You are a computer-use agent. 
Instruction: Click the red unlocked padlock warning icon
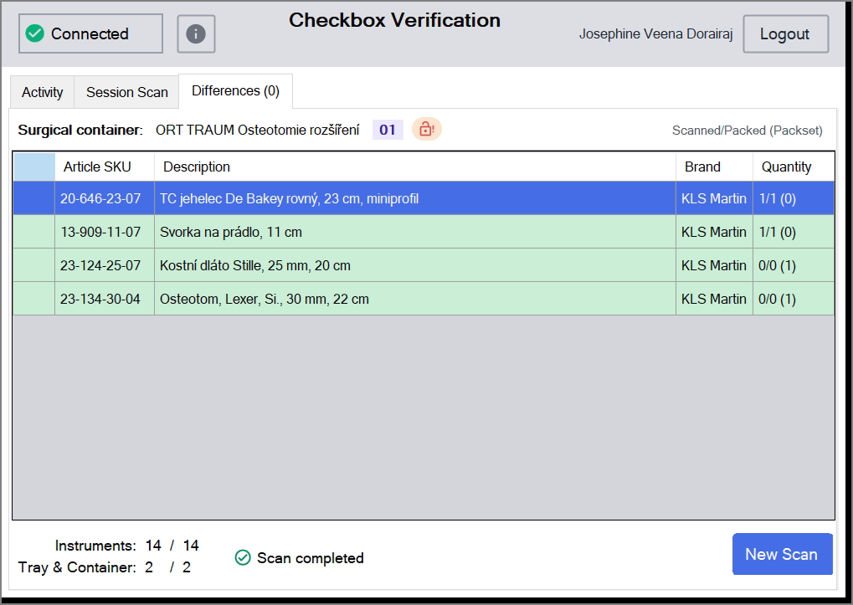click(x=427, y=130)
